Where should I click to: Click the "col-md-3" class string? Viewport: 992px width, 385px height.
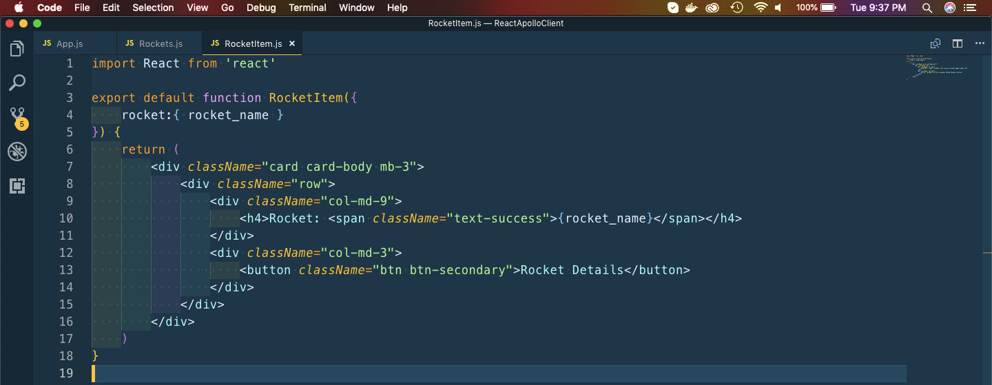[358, 253]
